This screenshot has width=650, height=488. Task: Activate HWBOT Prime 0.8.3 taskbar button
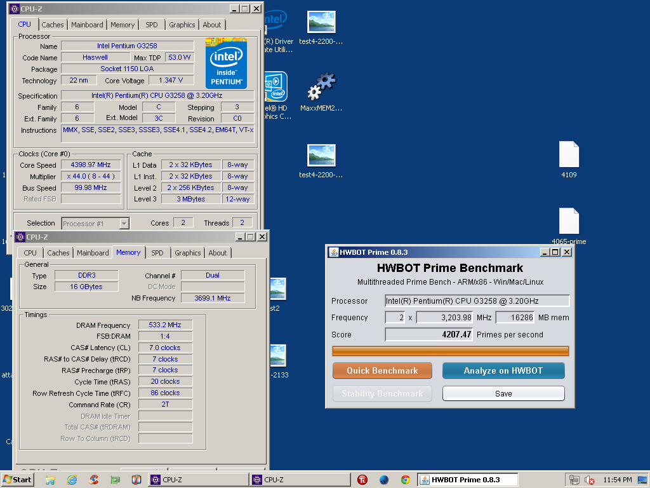coord(468,480)
